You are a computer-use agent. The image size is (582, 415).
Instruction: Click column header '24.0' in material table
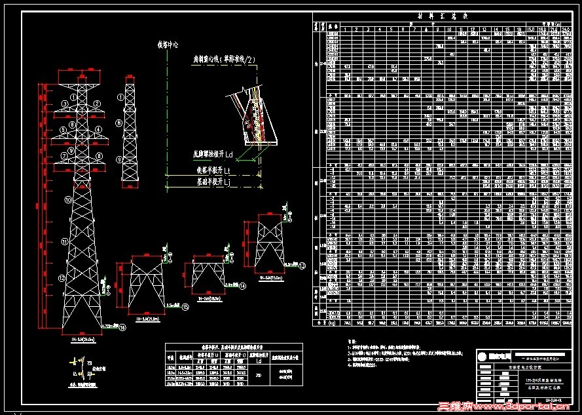pyautogui.click(x=567, y=29)
